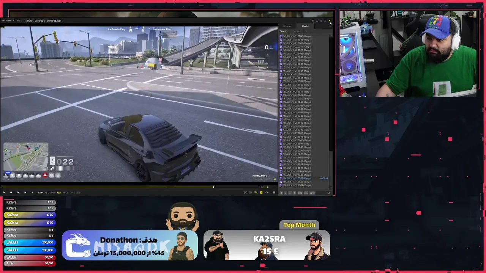Click the Stop button in PotPlayer
This screenshot has width=486, height=273.
coord(11,193)
